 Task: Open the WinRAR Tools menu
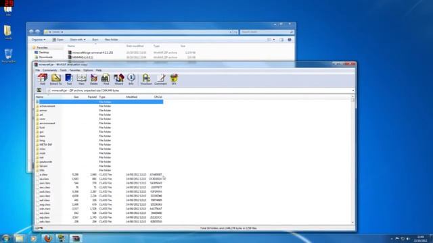[63, 70]
